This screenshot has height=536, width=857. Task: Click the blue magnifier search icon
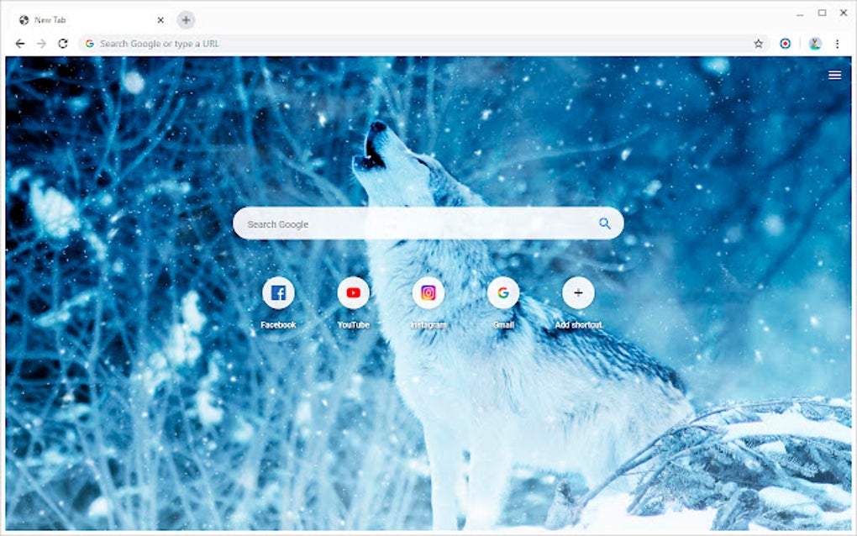click(604, 223)
